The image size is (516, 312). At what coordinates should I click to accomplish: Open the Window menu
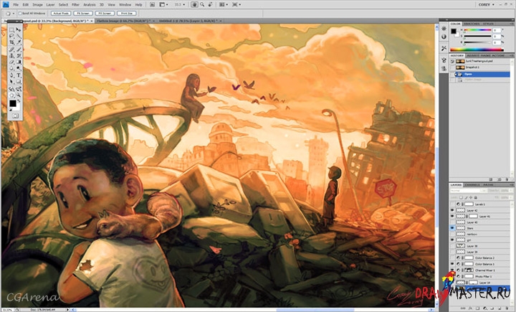click(x=125, y=4)
